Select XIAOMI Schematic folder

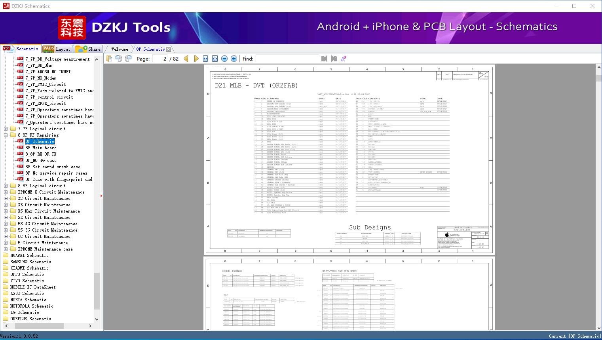[30, 268]
